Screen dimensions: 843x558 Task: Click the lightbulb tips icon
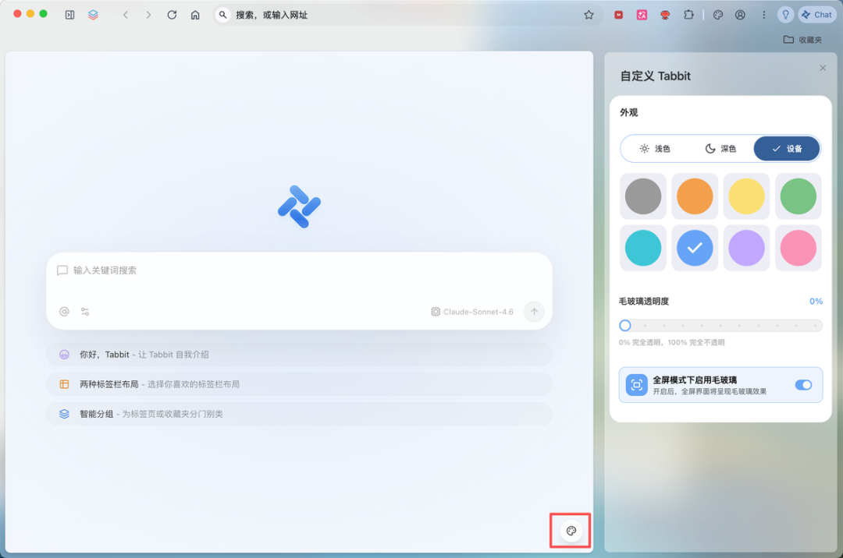785,15
